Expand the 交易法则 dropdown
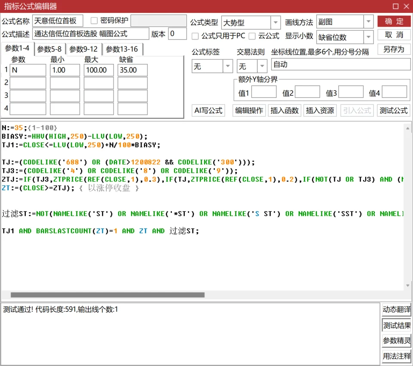 pyautogui.click(x=262, y=66)
